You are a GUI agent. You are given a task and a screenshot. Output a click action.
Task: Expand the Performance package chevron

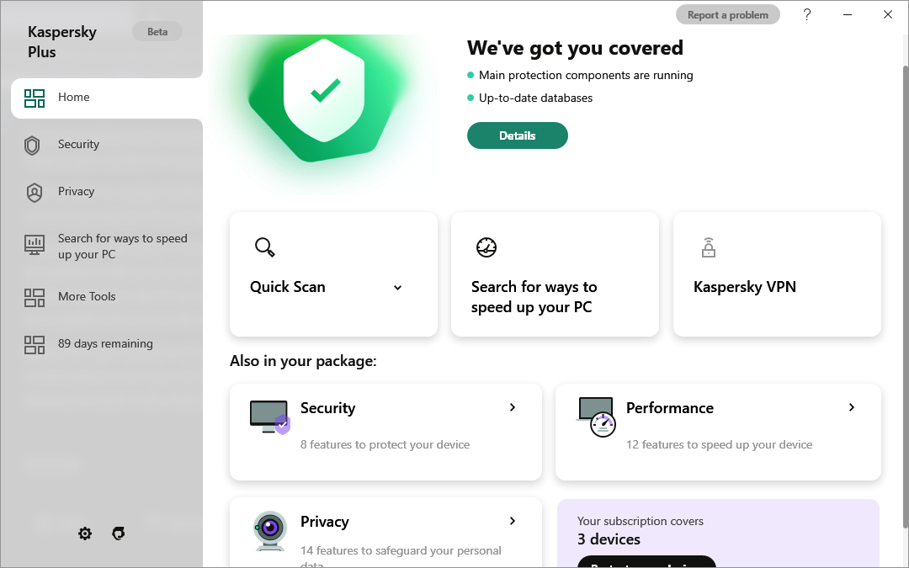pos(852,407)
